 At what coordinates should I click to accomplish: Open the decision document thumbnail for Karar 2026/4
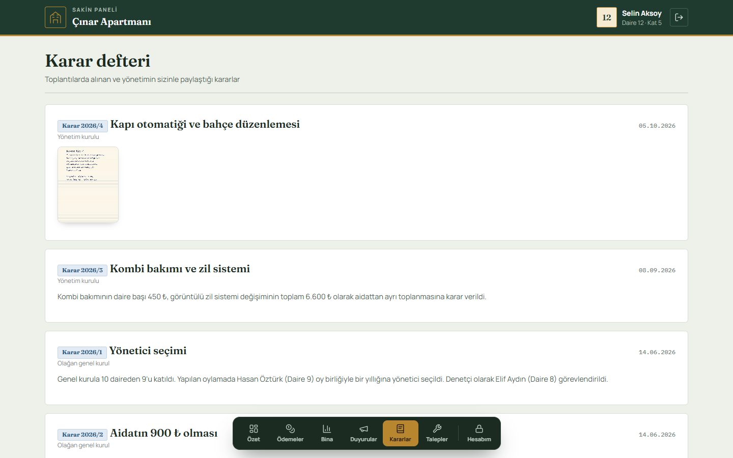point(88,185)
